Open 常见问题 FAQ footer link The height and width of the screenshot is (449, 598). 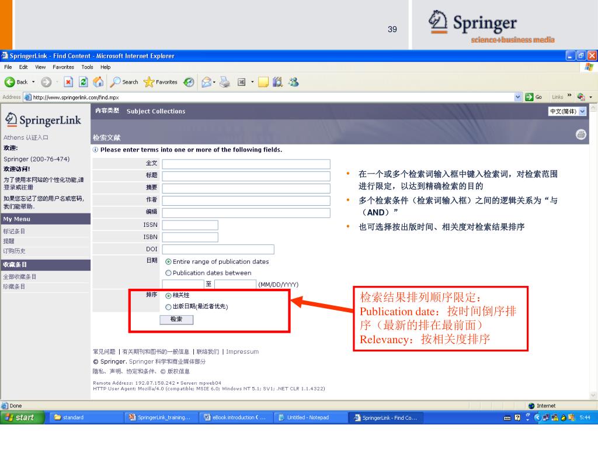104,351
